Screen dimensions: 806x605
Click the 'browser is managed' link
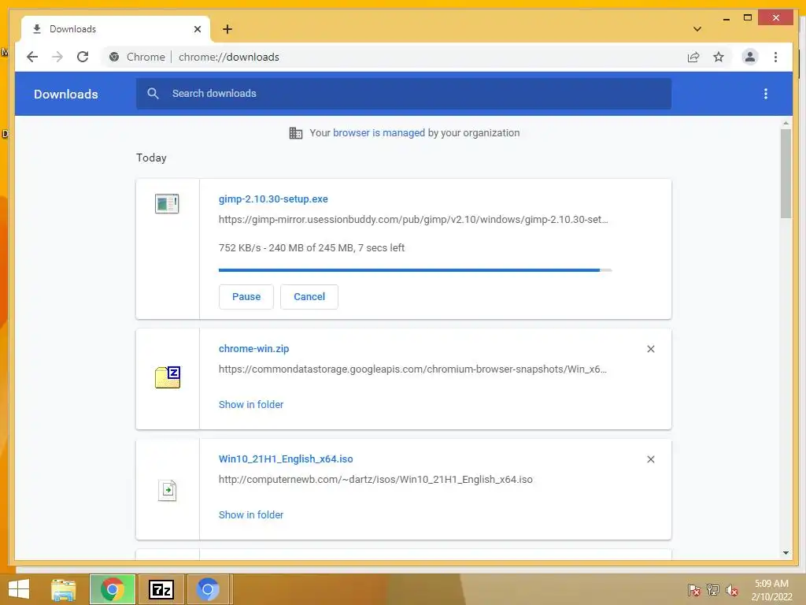coord(379,132)
